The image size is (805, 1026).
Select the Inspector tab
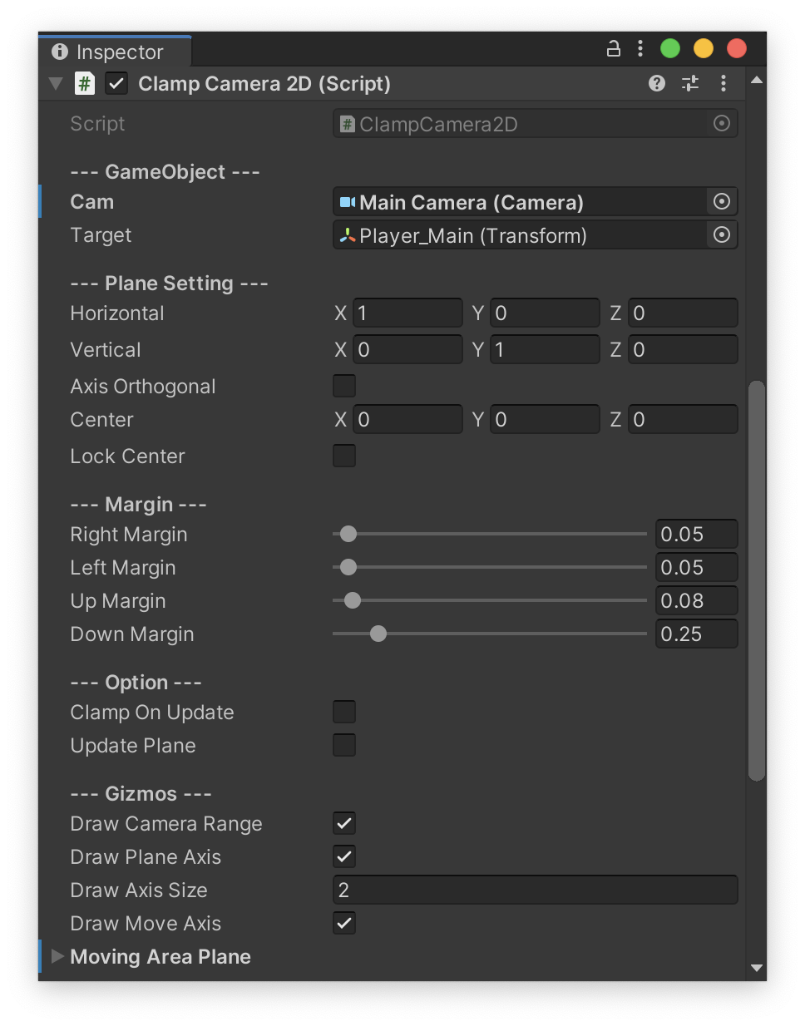(x=115, y=52)
